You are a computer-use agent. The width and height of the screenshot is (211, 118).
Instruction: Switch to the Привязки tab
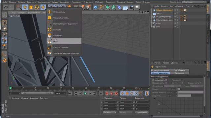(179, 73)
